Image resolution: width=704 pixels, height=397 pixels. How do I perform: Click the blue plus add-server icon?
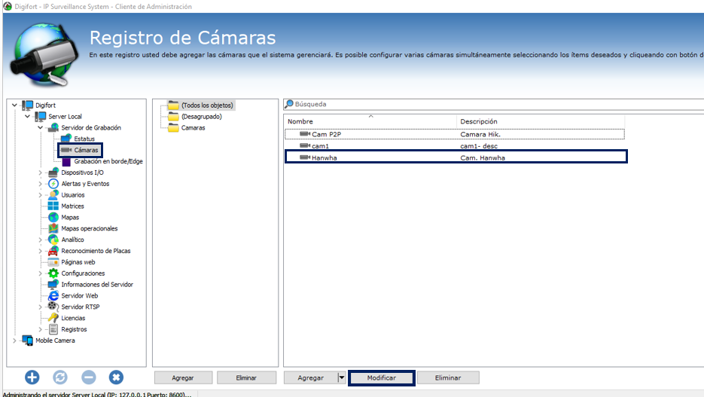click(32, 377)
